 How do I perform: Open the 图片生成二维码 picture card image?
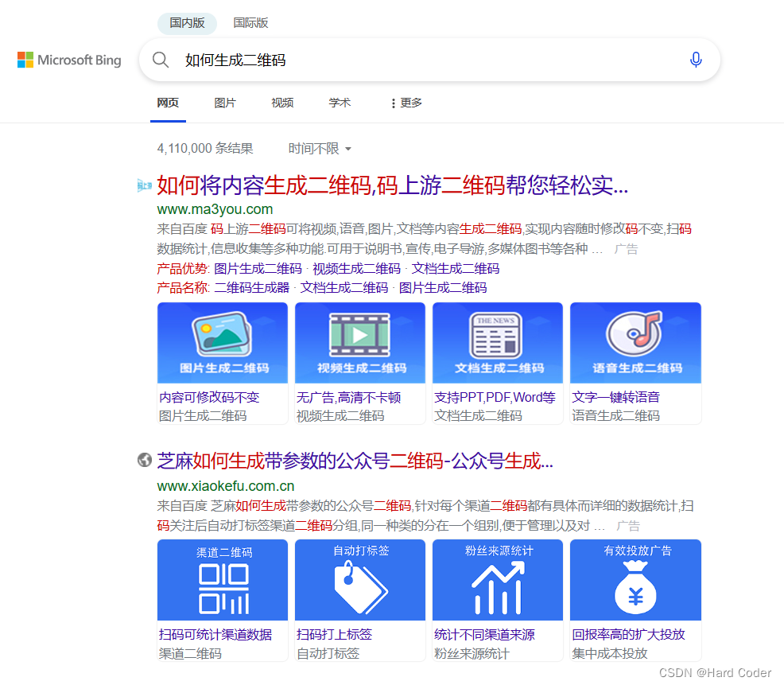(x=223, y=343)
